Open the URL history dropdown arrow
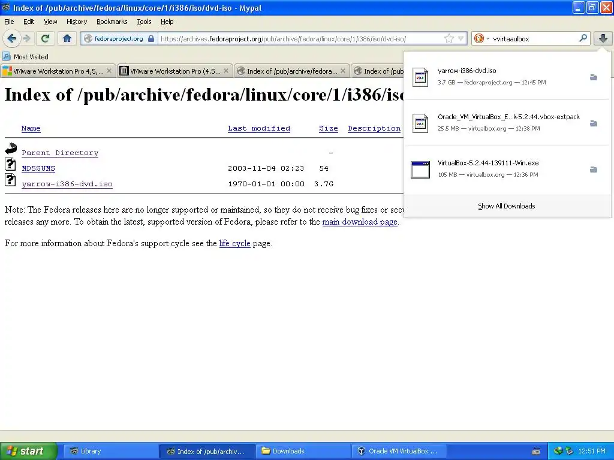The width and height of the screenshot is (614, 460). coord(461,38)
